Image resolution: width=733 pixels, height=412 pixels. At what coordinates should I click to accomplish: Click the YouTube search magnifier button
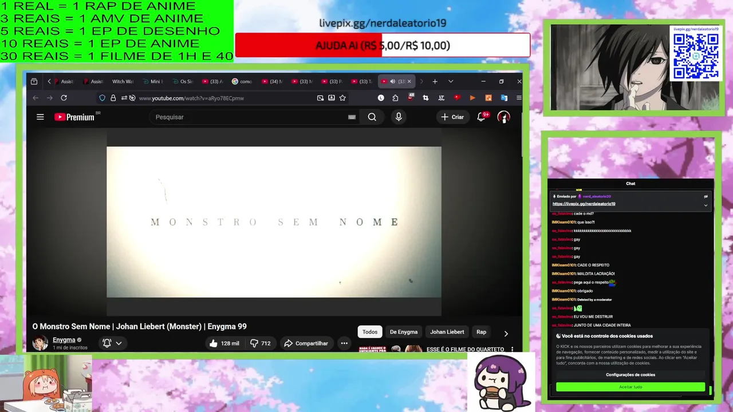point(372,117)
